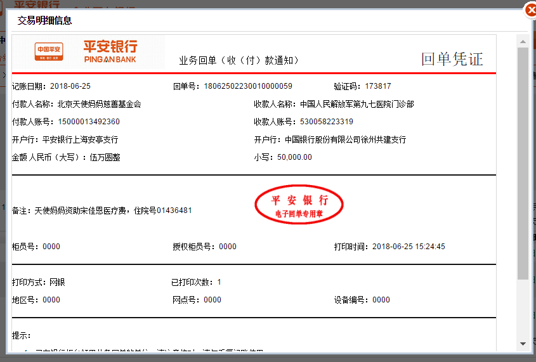Select the 回单号 180625022300100000059

248,86
